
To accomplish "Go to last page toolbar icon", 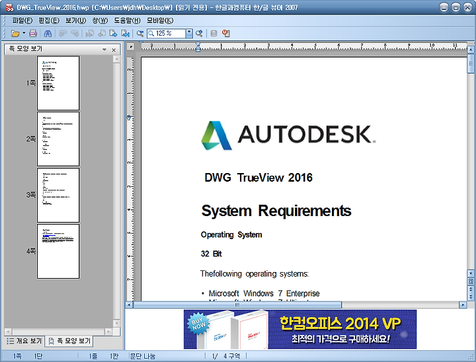I will point(126,33).
